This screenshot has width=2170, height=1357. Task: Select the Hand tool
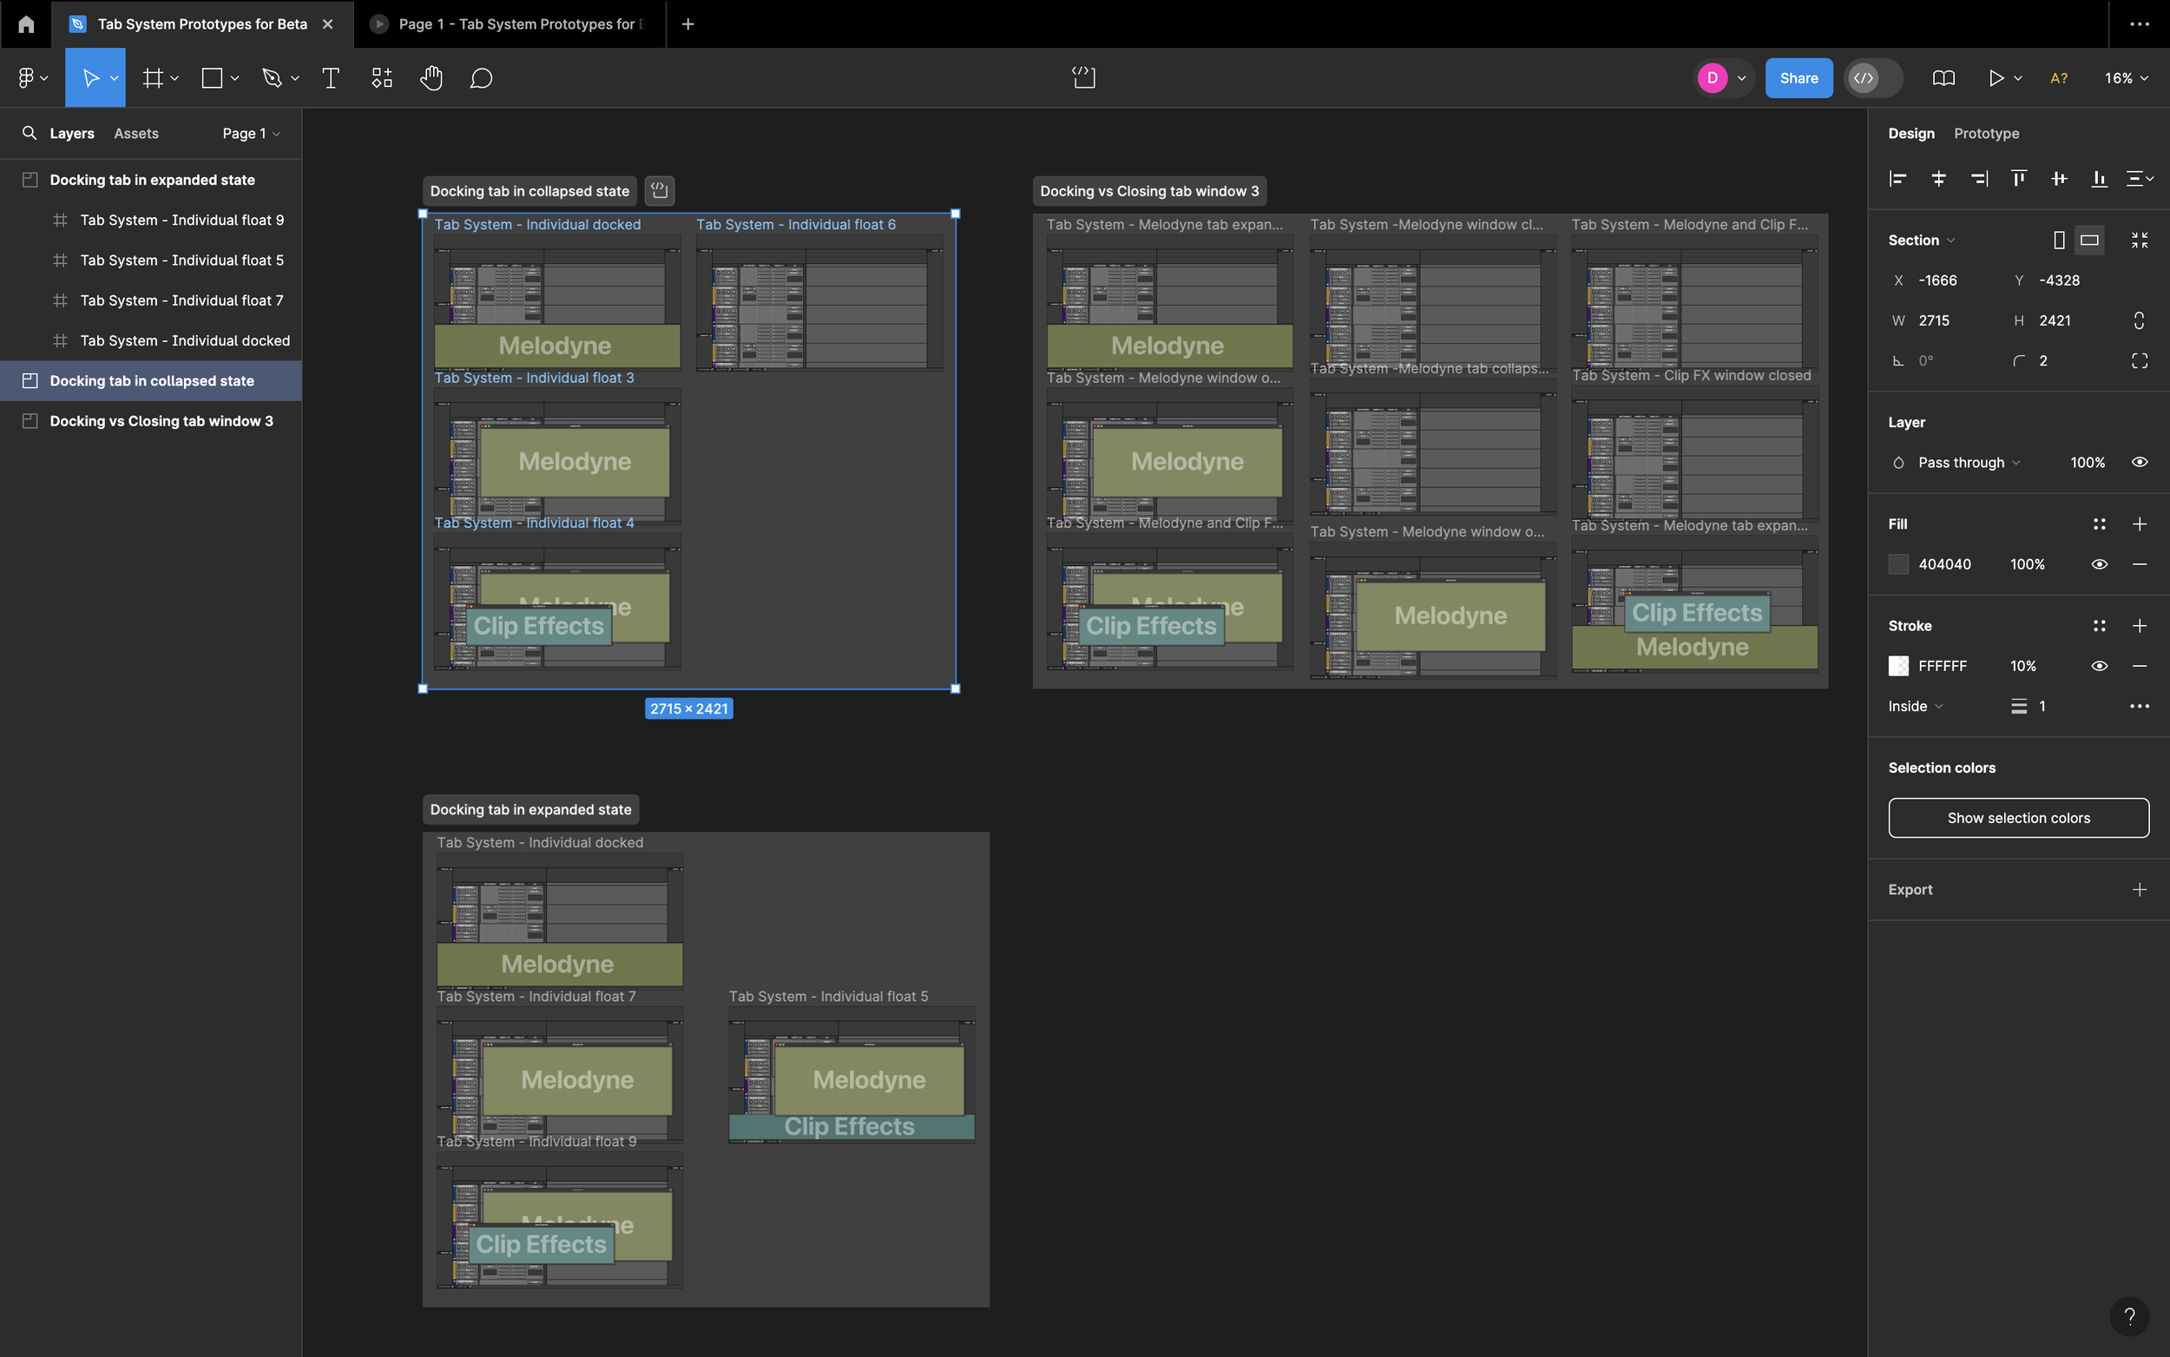coord(431,78)
